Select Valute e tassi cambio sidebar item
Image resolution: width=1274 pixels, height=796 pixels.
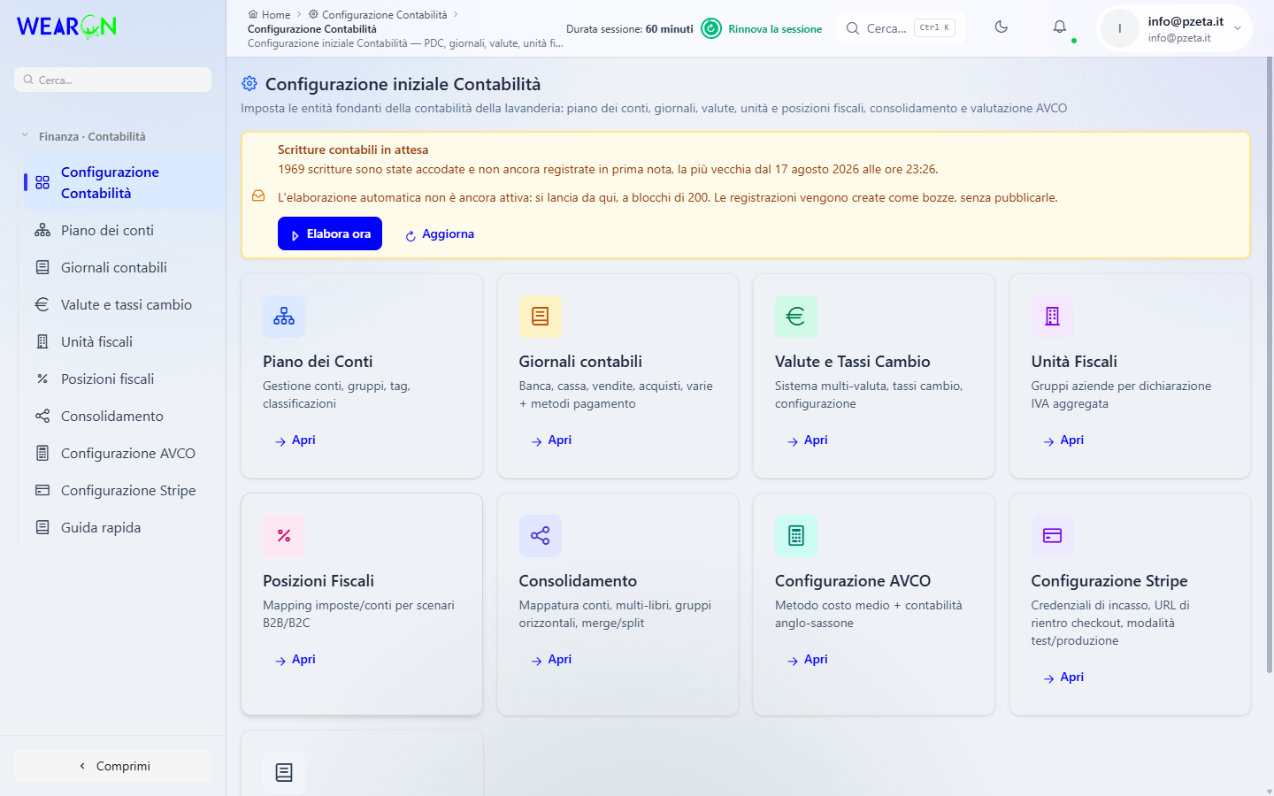click(122, 304)
